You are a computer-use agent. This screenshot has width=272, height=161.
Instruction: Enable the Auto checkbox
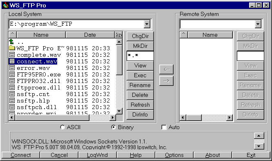(x=164, y=127)
